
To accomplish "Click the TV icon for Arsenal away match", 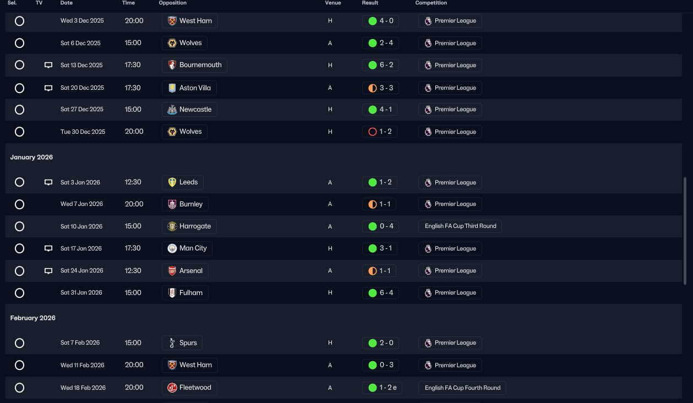I will [x=48, y=271].
